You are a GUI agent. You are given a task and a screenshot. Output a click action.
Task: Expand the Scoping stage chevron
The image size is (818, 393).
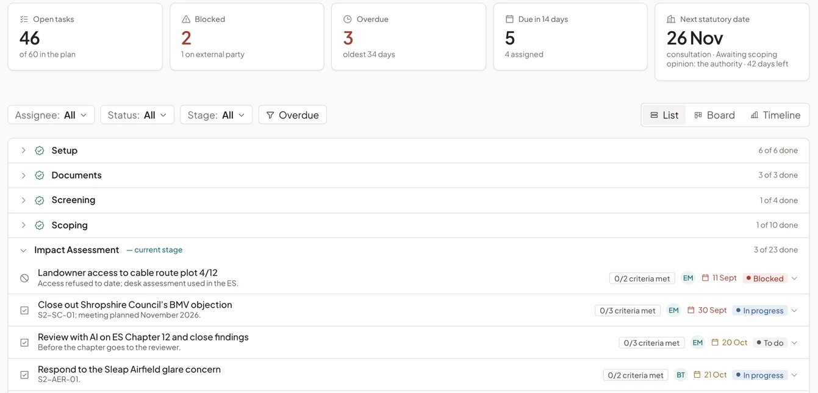(x=23, y=225)
